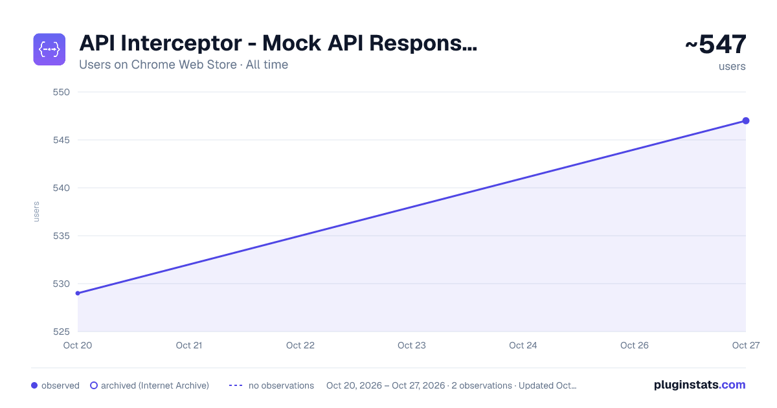Open the pluginstats.com link

pyautogui.click(x=699, y=385)
